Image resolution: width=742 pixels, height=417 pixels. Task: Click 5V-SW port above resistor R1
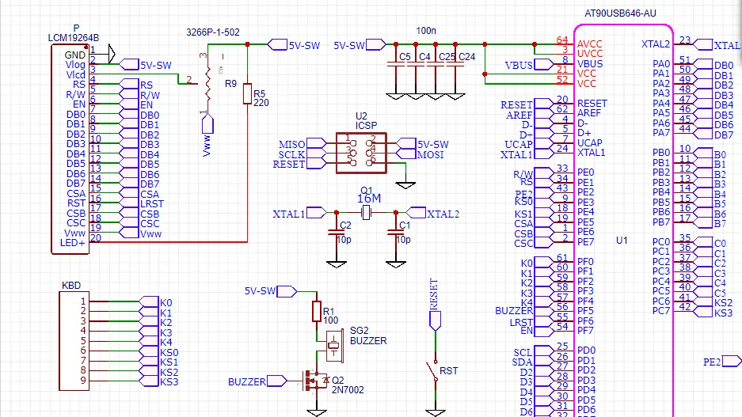[287, 291]
